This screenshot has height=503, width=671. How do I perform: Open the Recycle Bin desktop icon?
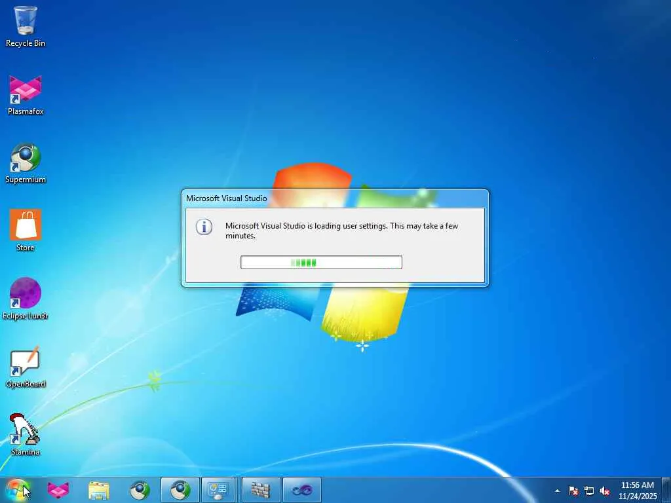click(26, 26)
